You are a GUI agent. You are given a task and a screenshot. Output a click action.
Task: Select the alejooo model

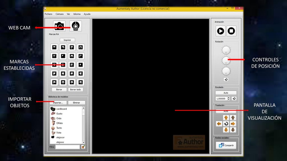(x=66, y=142)
